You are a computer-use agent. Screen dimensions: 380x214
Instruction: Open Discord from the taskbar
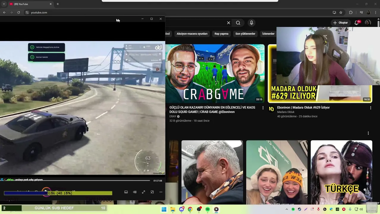[181, 209]
